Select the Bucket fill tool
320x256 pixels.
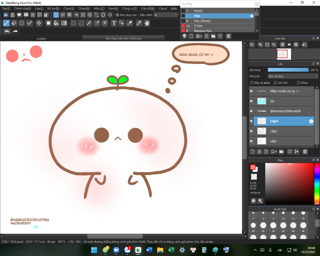coord(56,23)
